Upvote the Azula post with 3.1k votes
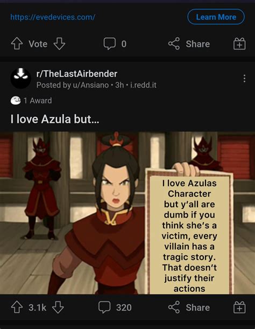This screenshot has width=255, height=329. (17, 307)
